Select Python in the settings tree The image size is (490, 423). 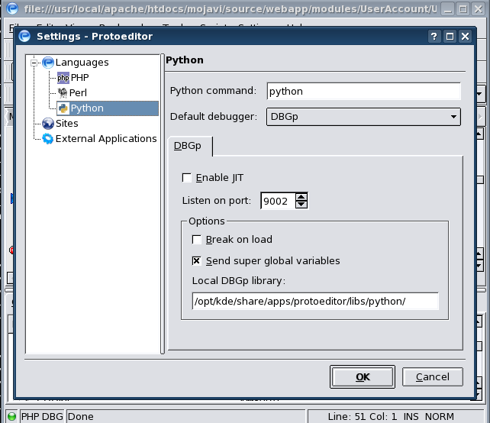coord(108,108)
